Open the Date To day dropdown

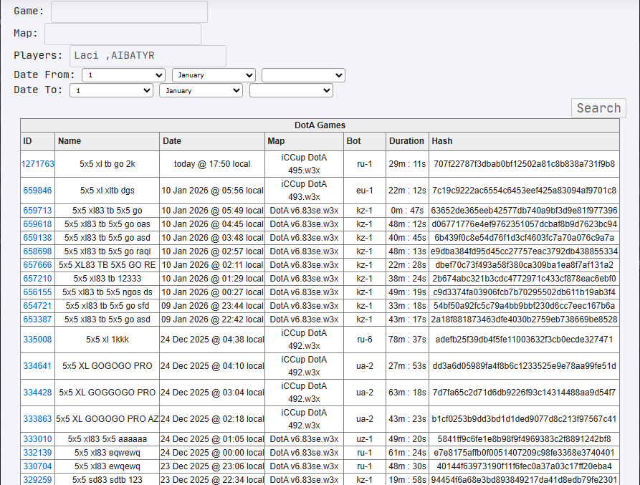tap(111, 90)
